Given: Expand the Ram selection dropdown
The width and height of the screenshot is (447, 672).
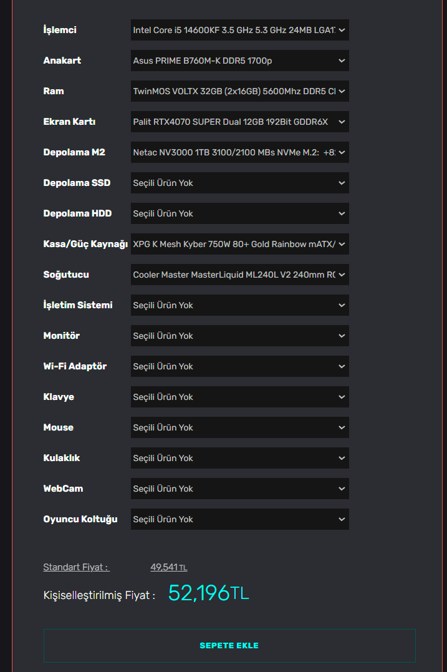Looking at the screenshot, I should tap(239, 91).
